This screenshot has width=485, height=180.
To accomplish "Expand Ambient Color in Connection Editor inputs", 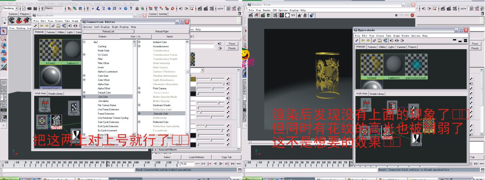I will tap(139, 42).
